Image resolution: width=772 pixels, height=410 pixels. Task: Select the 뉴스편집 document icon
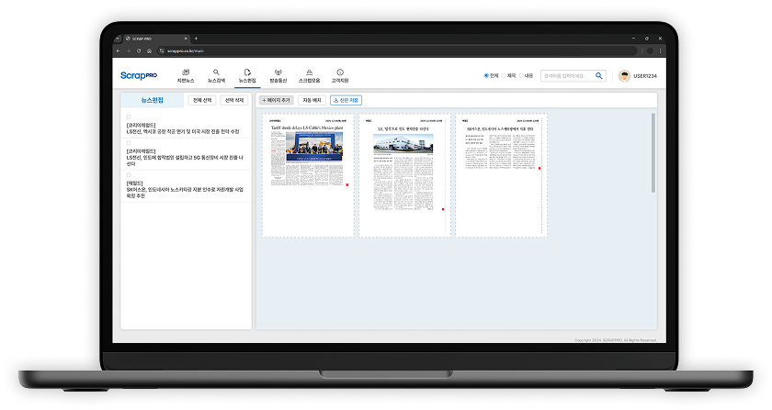point(246,72)
